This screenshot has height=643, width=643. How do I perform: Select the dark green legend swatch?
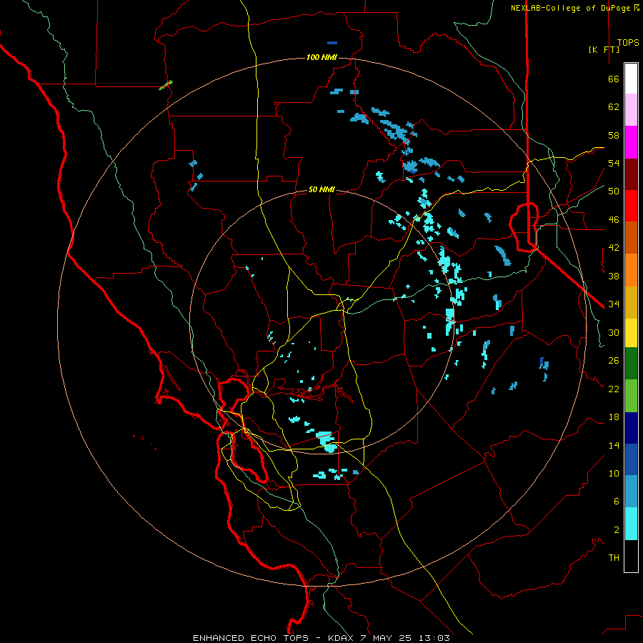pyautogui.click(x=631, y=364)
